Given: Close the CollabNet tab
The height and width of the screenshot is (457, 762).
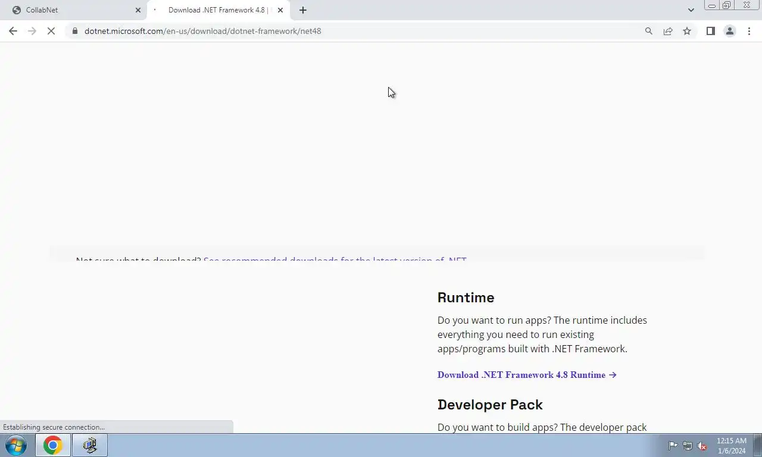Looking at the screenshot, I should (138, 10).
